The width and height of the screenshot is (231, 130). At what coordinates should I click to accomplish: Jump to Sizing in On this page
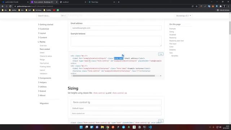(171, 32)
